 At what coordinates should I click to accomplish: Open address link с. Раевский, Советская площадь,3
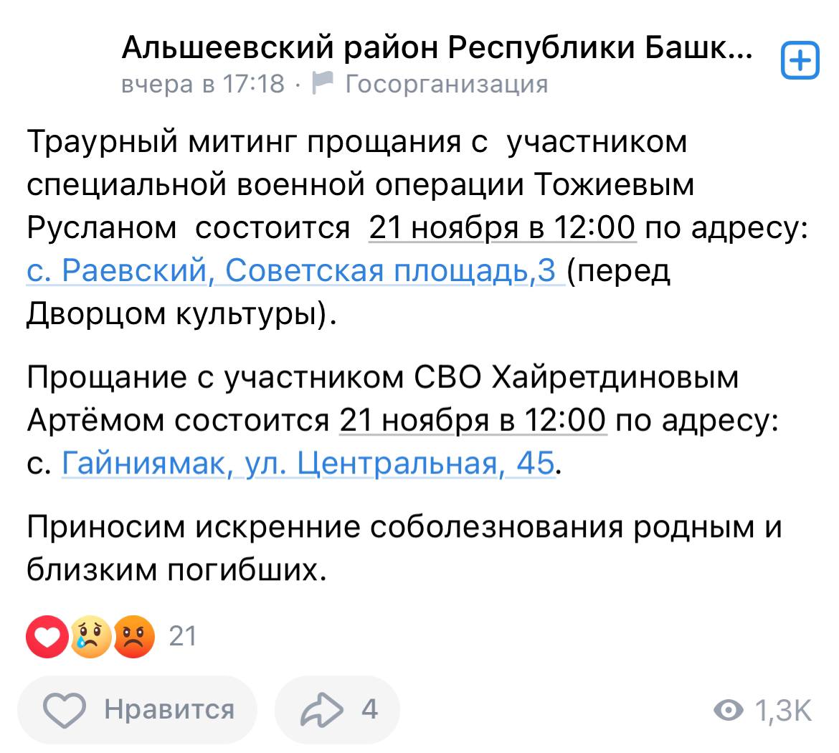coord(295,270)
